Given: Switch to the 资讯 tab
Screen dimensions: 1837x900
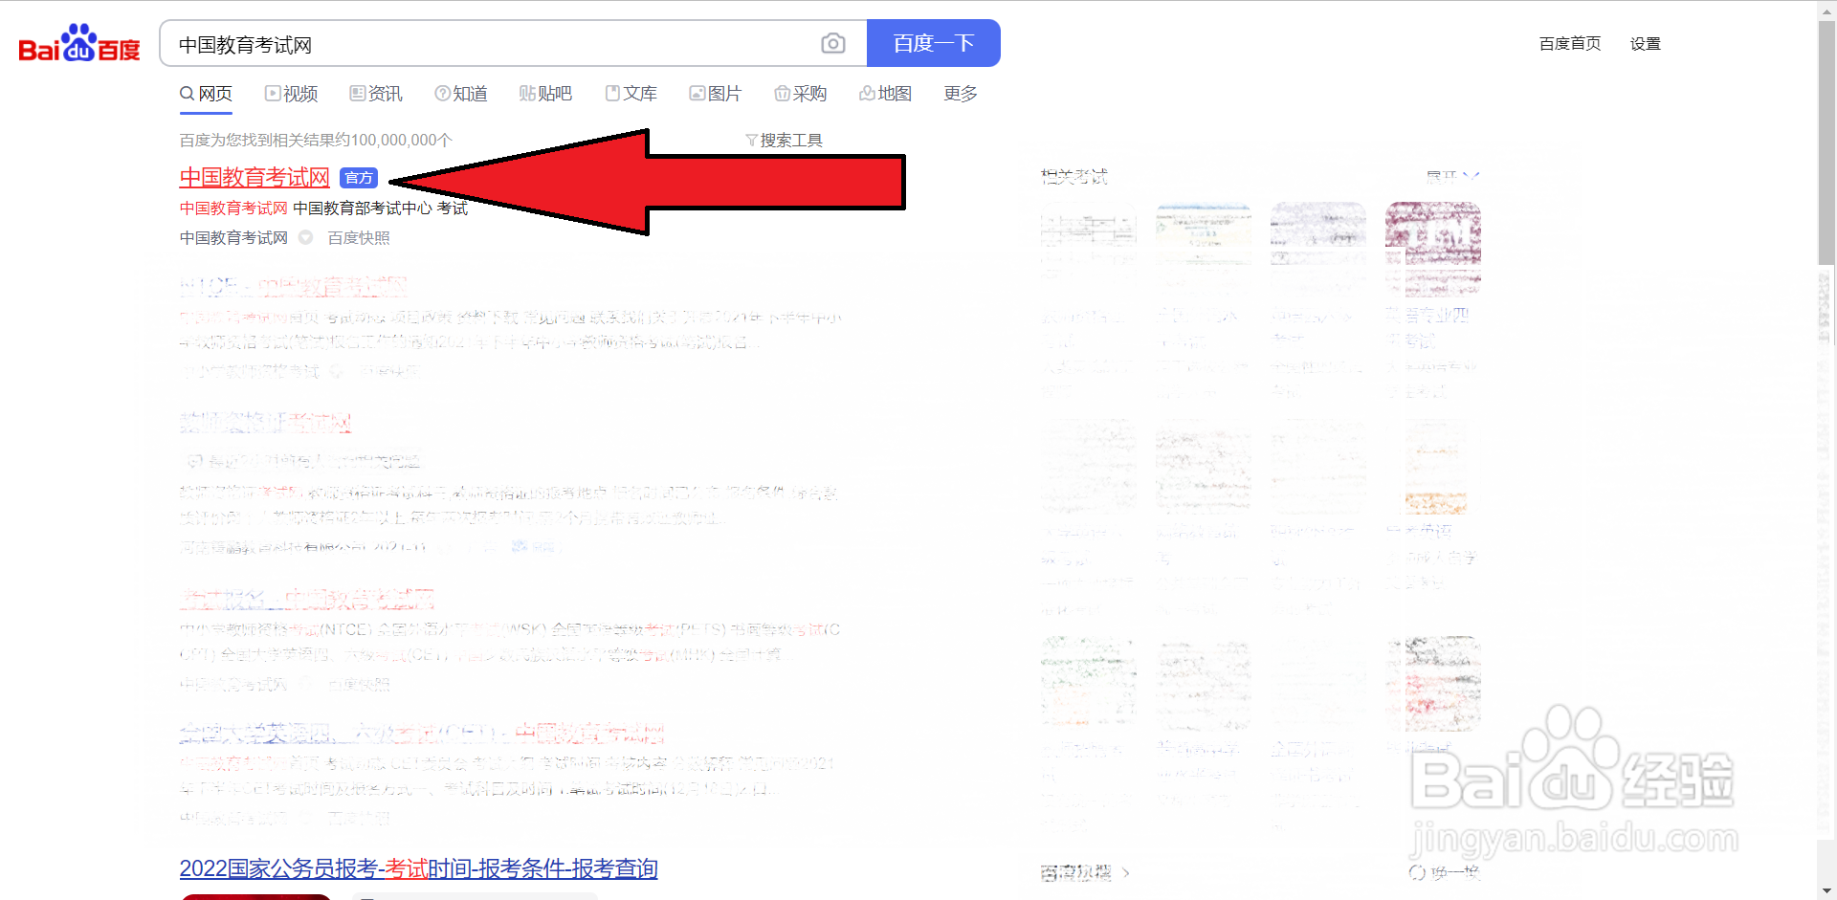Looking at the screenshot, I should coord(376,94).
